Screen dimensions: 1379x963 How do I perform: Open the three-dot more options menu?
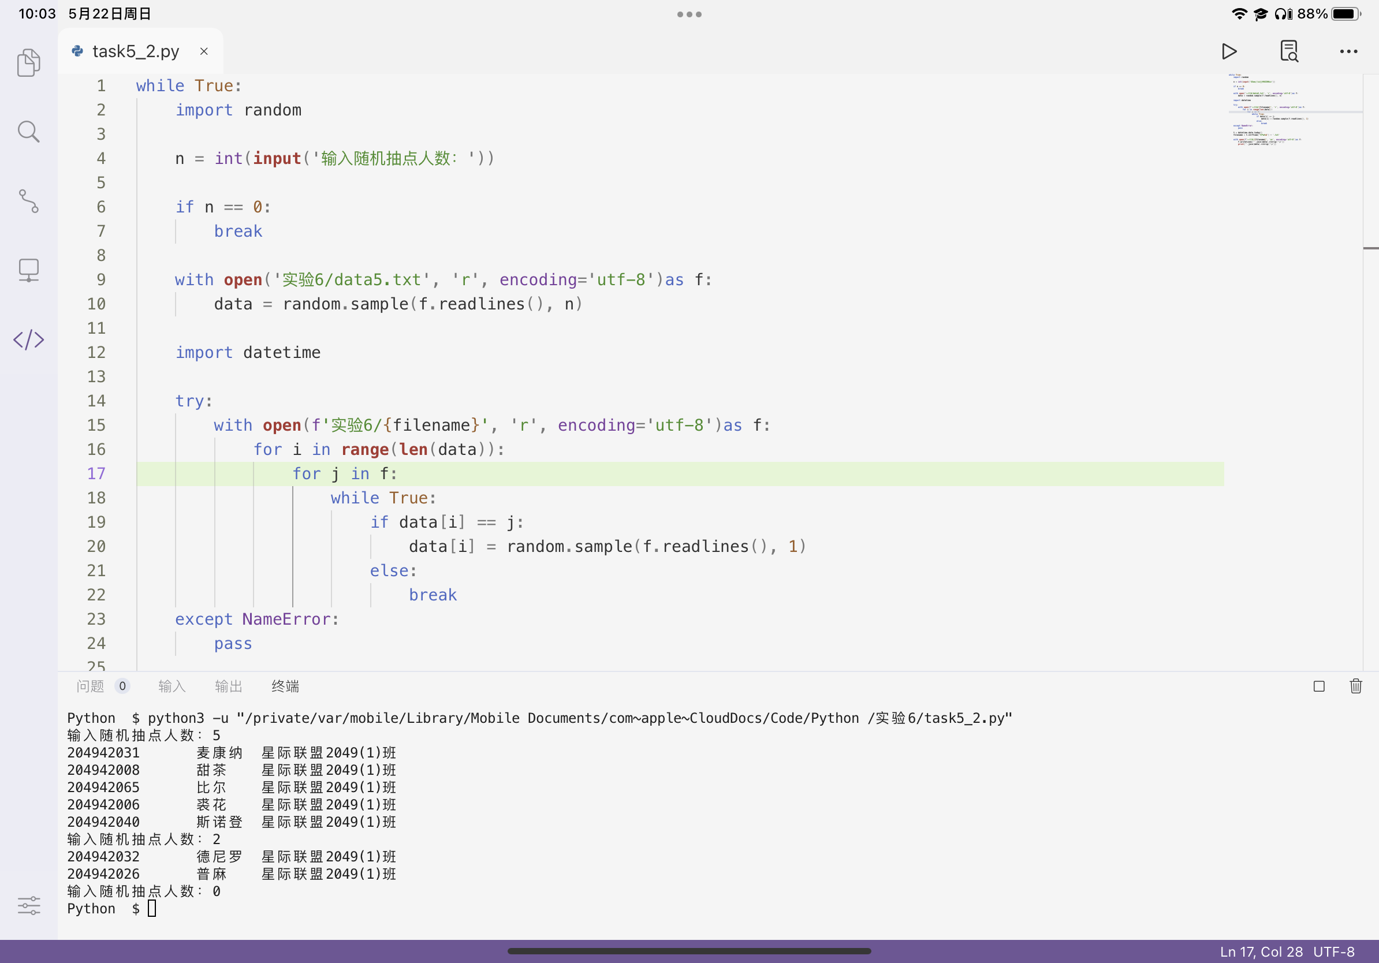point(1348,51)
